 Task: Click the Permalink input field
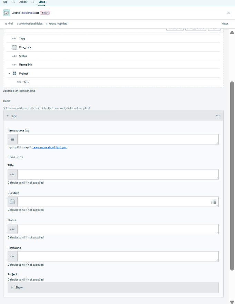point(117,256)
